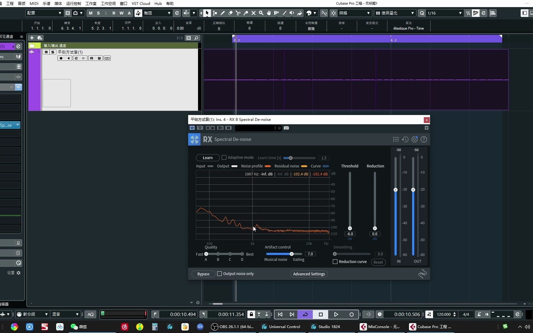The width and height of the screenshot is (533, 333).
Task: Open the 触控 automation mode dropdown
Action: [x=157, y=13]
